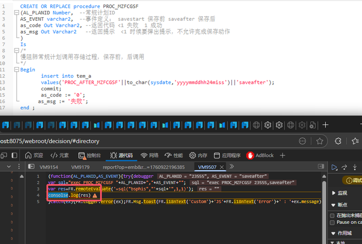Image resolution: width=362 pixels, height=244 pixels.
Task: Check the Pause on caught exceptions box
Action: [332, 222]
